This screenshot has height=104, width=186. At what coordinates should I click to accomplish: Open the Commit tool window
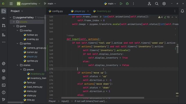[3, 18]
